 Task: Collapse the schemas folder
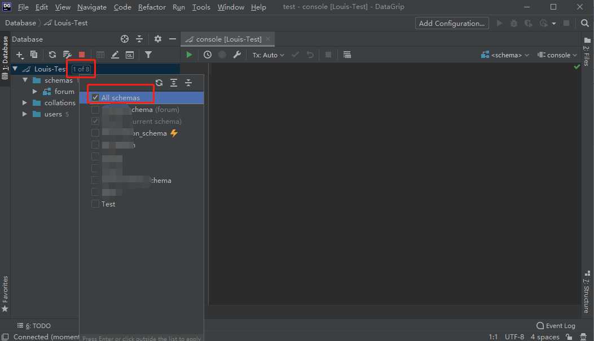pyautogui.click(x=25, y=80)
